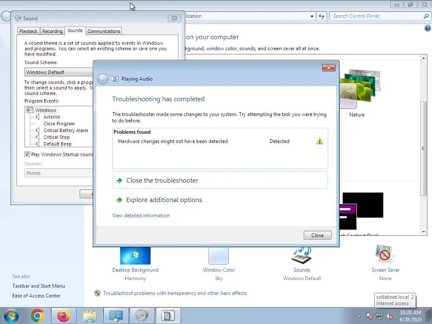Toggle Play Windows Startup sound checkbox
Viewport: 432px width, 324px height.
[27, 154]
